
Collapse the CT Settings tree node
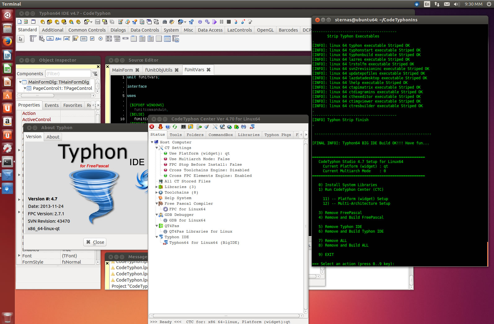(157, 148)
